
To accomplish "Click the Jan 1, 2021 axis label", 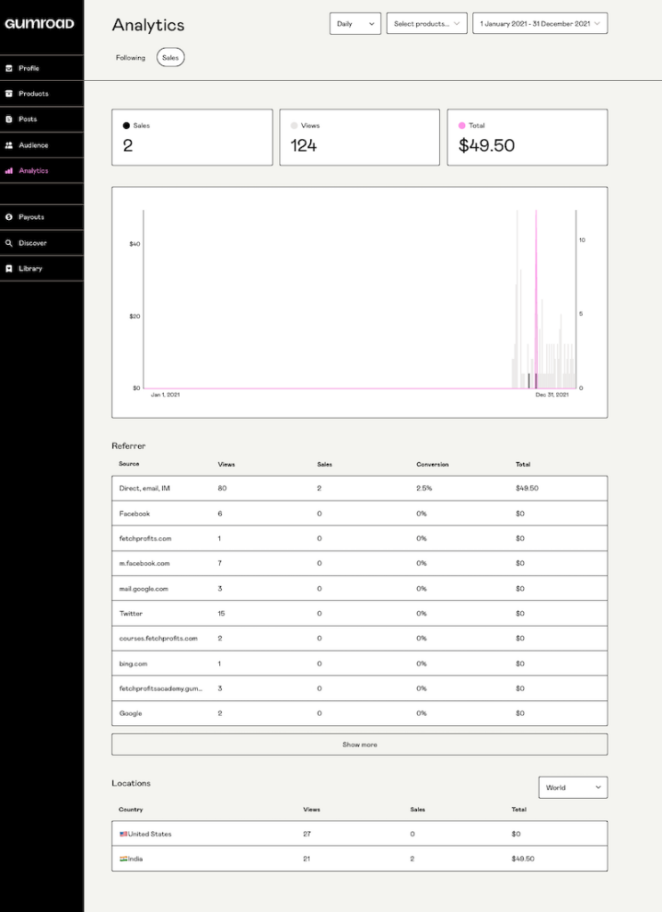I will point(165,395).
